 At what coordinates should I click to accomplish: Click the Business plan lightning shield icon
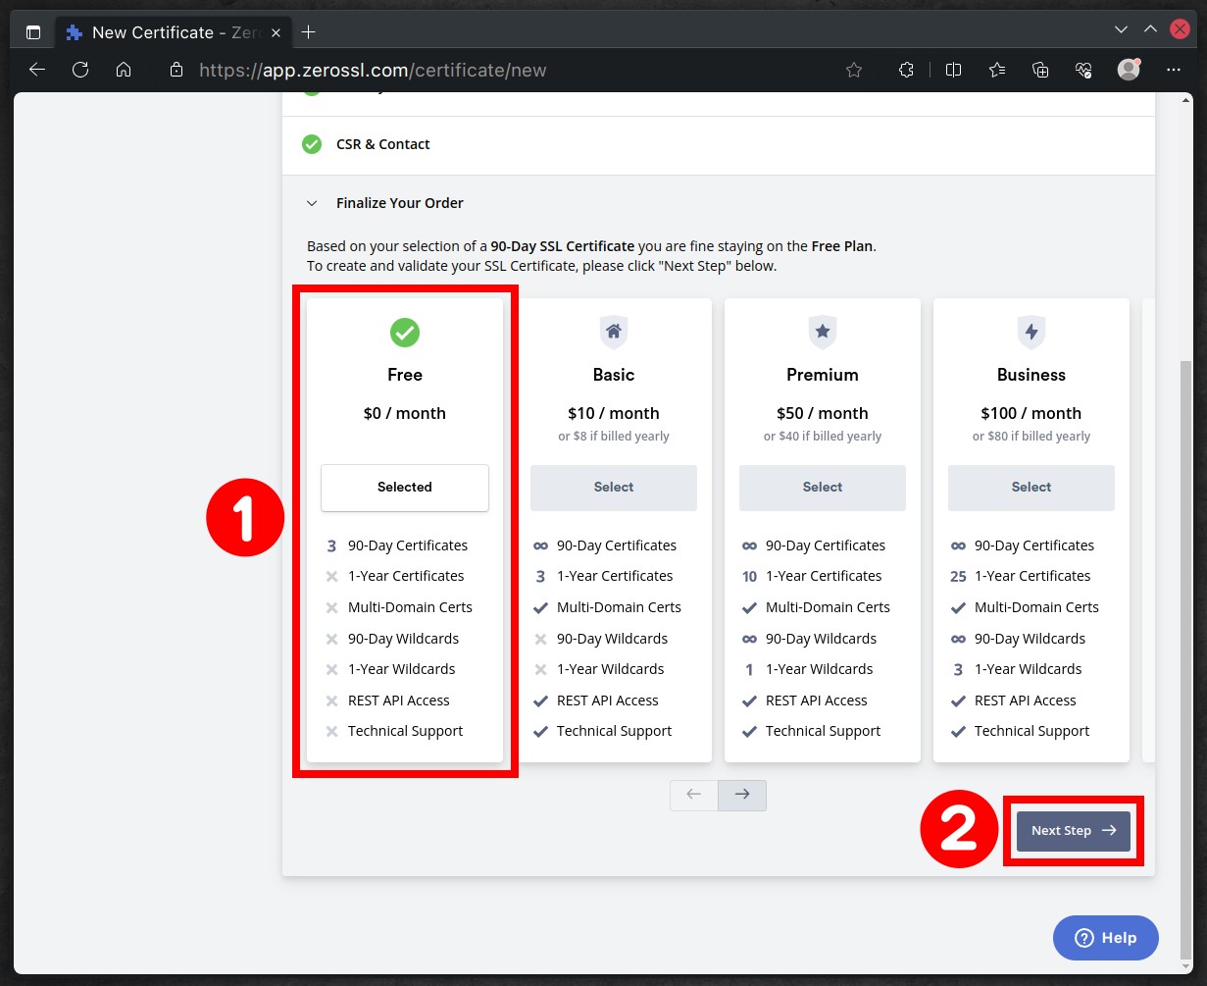(x=1031, y=333)
